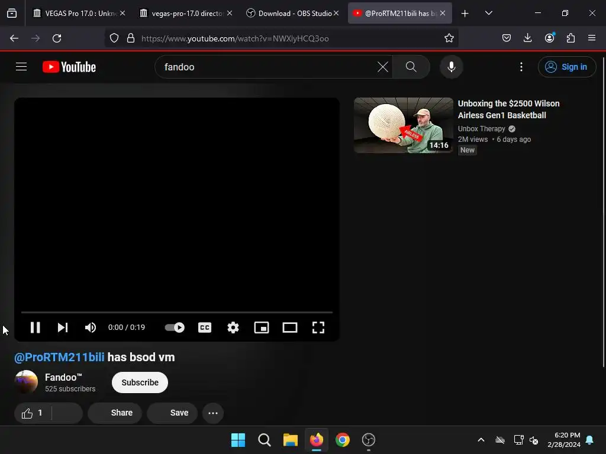Viewport: 606px width, 454px height.
Task: Open more actions ellipsis under the video
Action: (x=213, y=413)
